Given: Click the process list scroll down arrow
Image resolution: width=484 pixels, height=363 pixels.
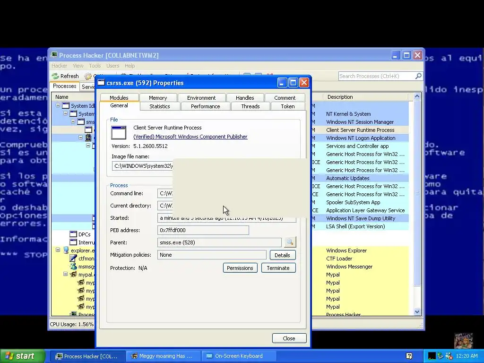Looking at the screenshot, I should click(x=417, y=311).
